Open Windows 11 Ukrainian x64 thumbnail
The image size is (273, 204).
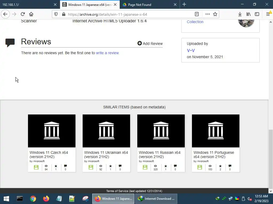[x=106, y=131]
